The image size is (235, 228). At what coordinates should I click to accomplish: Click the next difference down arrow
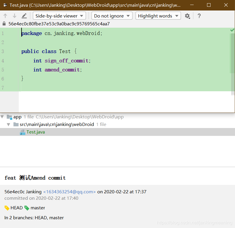point(14,16)
